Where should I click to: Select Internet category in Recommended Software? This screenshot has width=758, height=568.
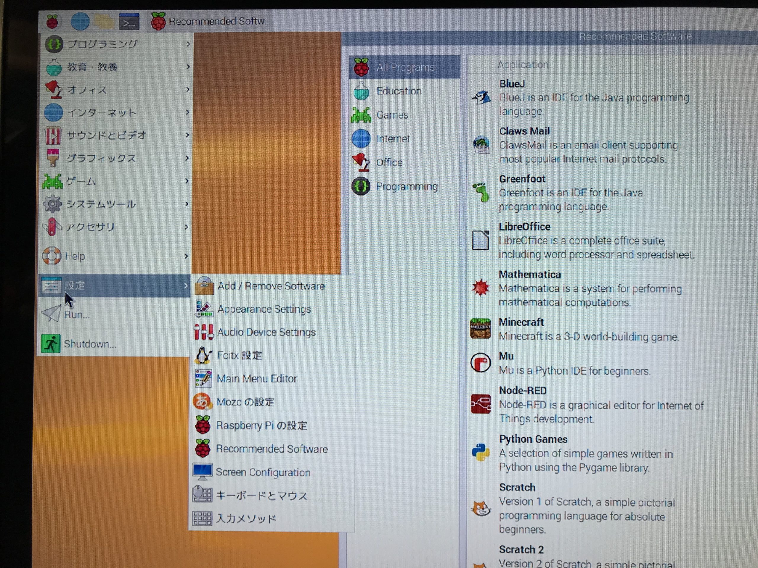tap(404, 139)
